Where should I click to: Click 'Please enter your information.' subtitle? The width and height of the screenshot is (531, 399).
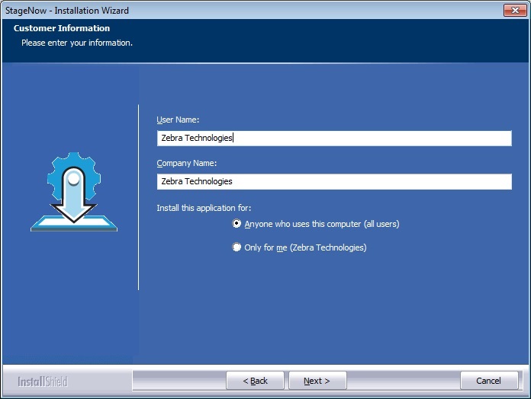pyautogui.click(x=77, y=43)
